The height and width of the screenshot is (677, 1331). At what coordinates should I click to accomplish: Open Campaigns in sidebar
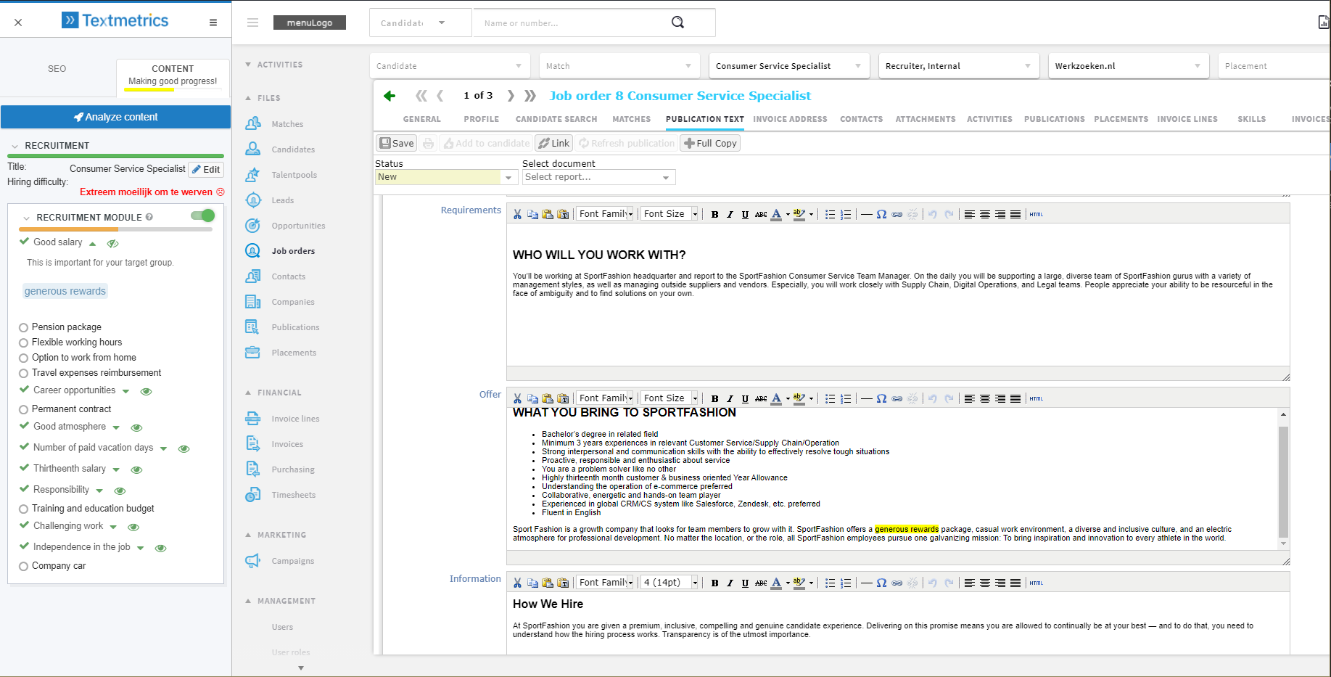tap(292, 561)
